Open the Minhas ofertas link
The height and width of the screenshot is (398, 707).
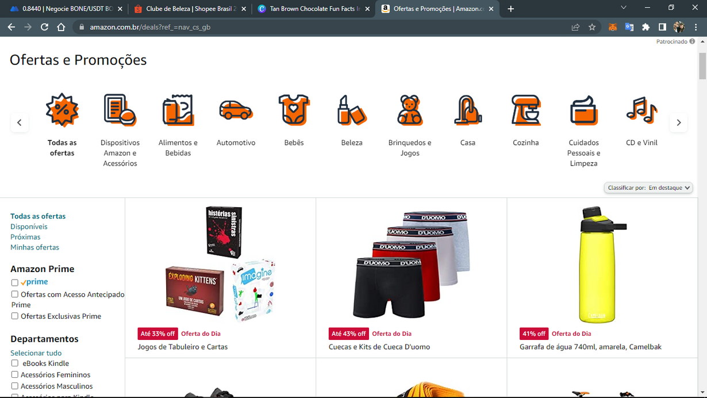click(x=34, y=247)
